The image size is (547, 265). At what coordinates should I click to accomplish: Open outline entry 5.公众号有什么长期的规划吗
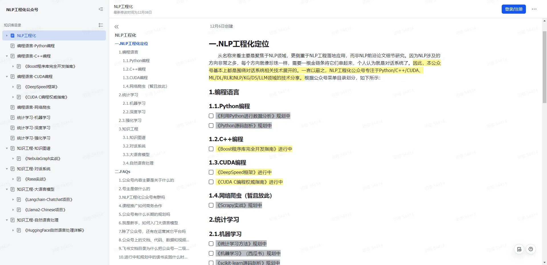pyautogui.click(x=144, y=214)
